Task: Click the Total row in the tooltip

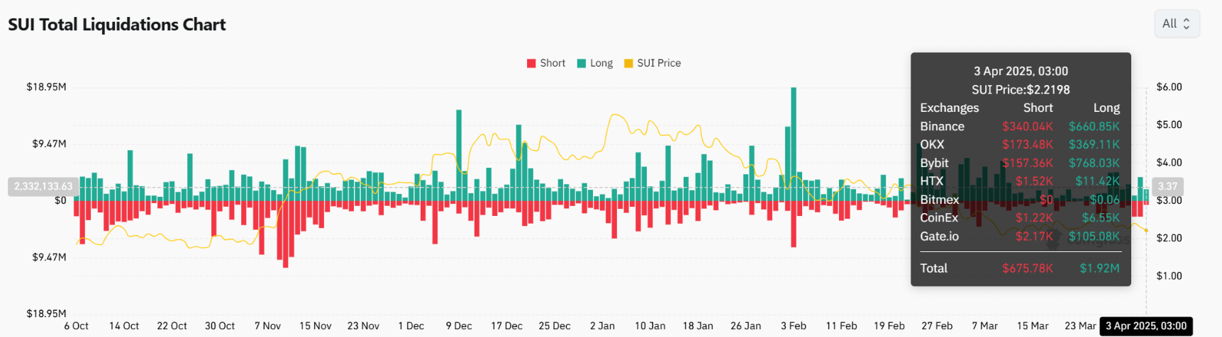Action: pyautogui.click(x=1019, y=268)
